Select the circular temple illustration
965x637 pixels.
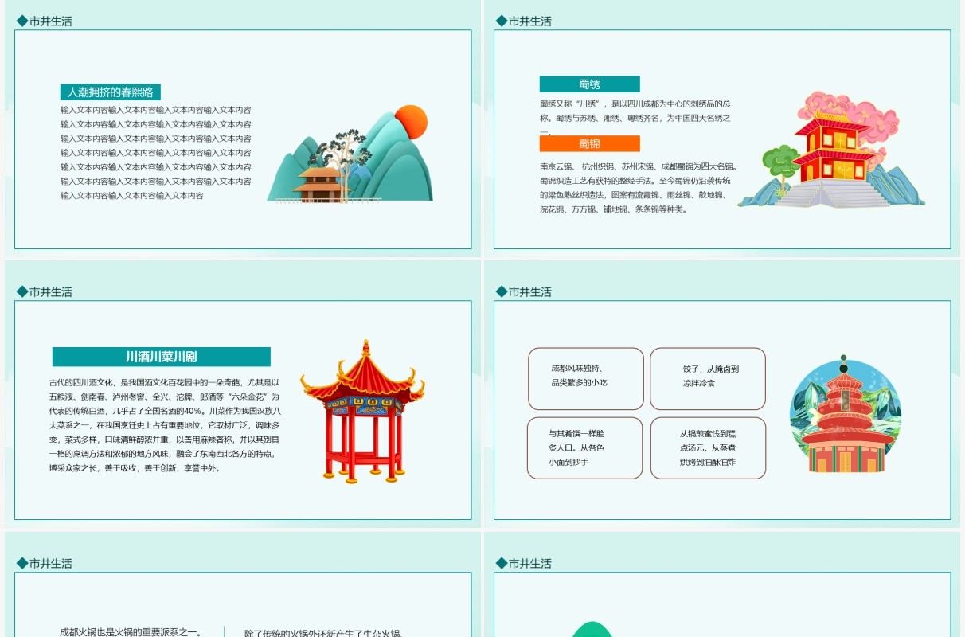pos(845,415)
